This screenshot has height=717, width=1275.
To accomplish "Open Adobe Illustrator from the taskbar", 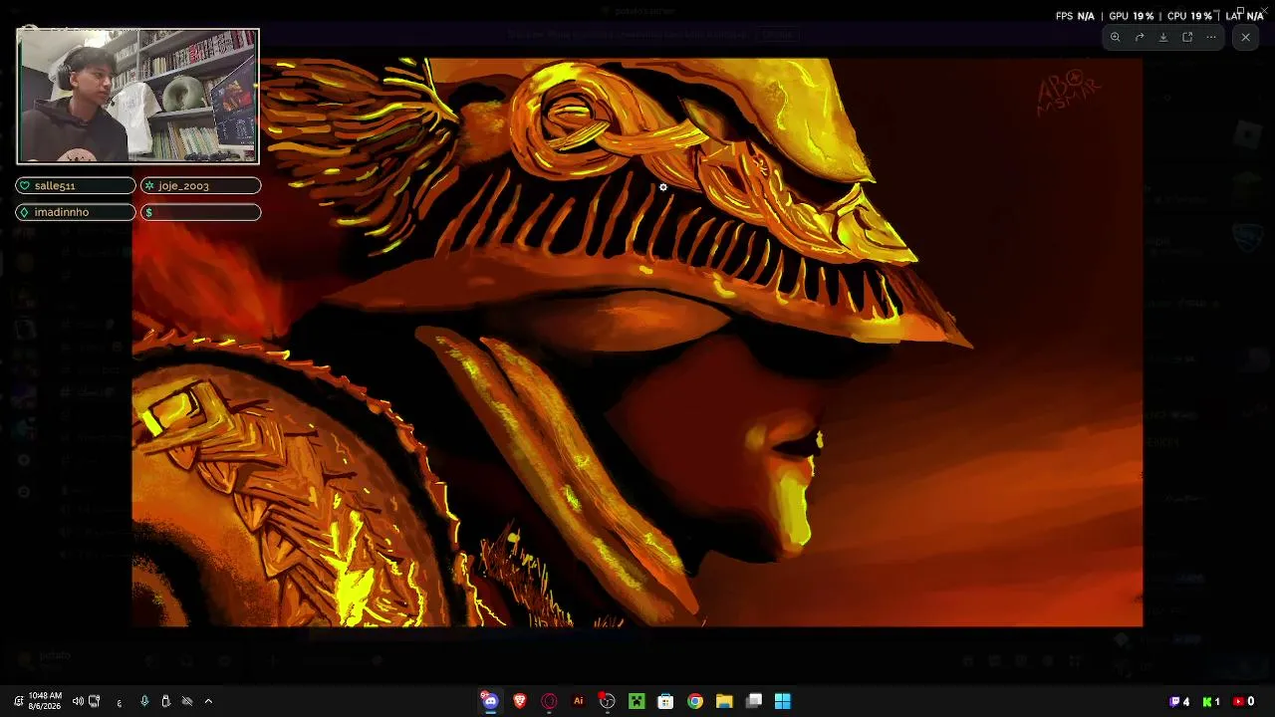I will pos(578,701).
